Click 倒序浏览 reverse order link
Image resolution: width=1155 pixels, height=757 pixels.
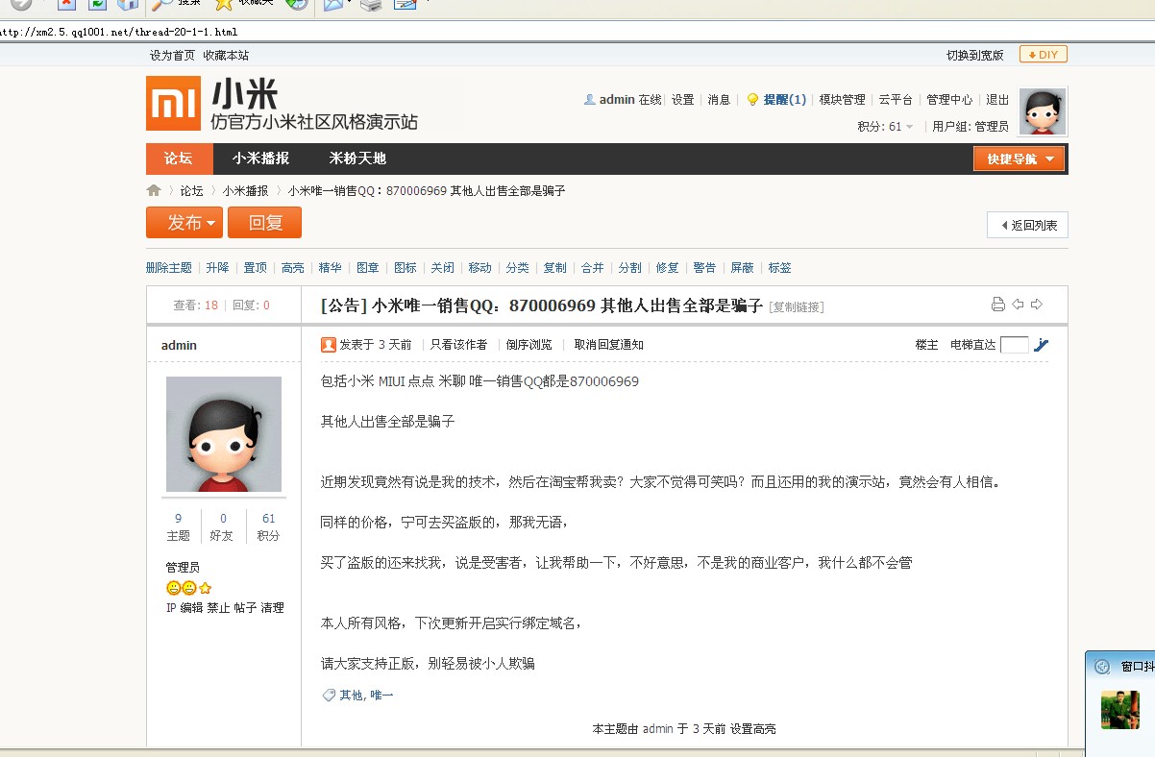529,344
